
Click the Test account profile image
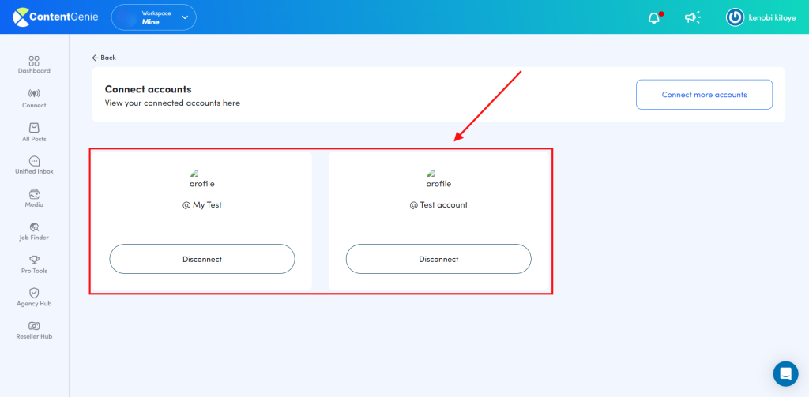(x=438, y=179)
